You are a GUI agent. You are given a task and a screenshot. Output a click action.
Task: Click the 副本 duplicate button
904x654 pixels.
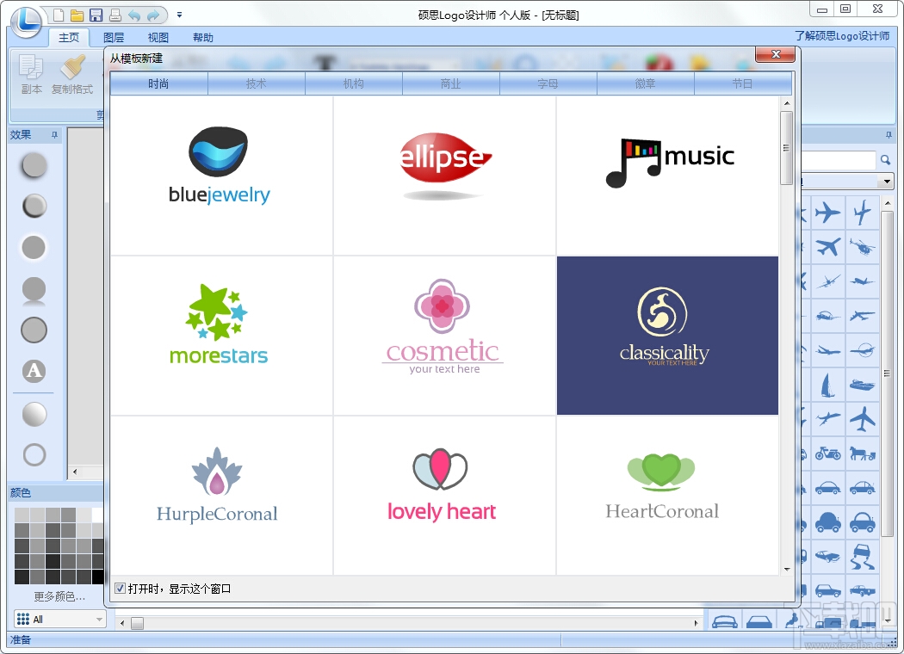[x=31, y=74]
